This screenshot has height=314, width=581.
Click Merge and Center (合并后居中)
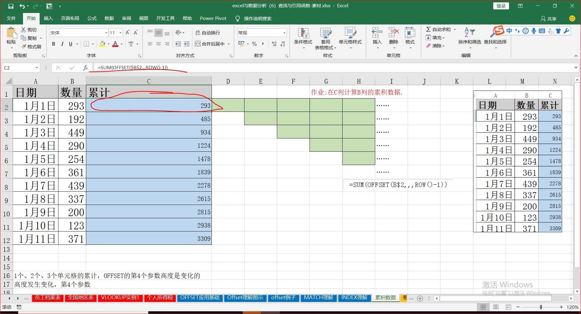[210, 44]
